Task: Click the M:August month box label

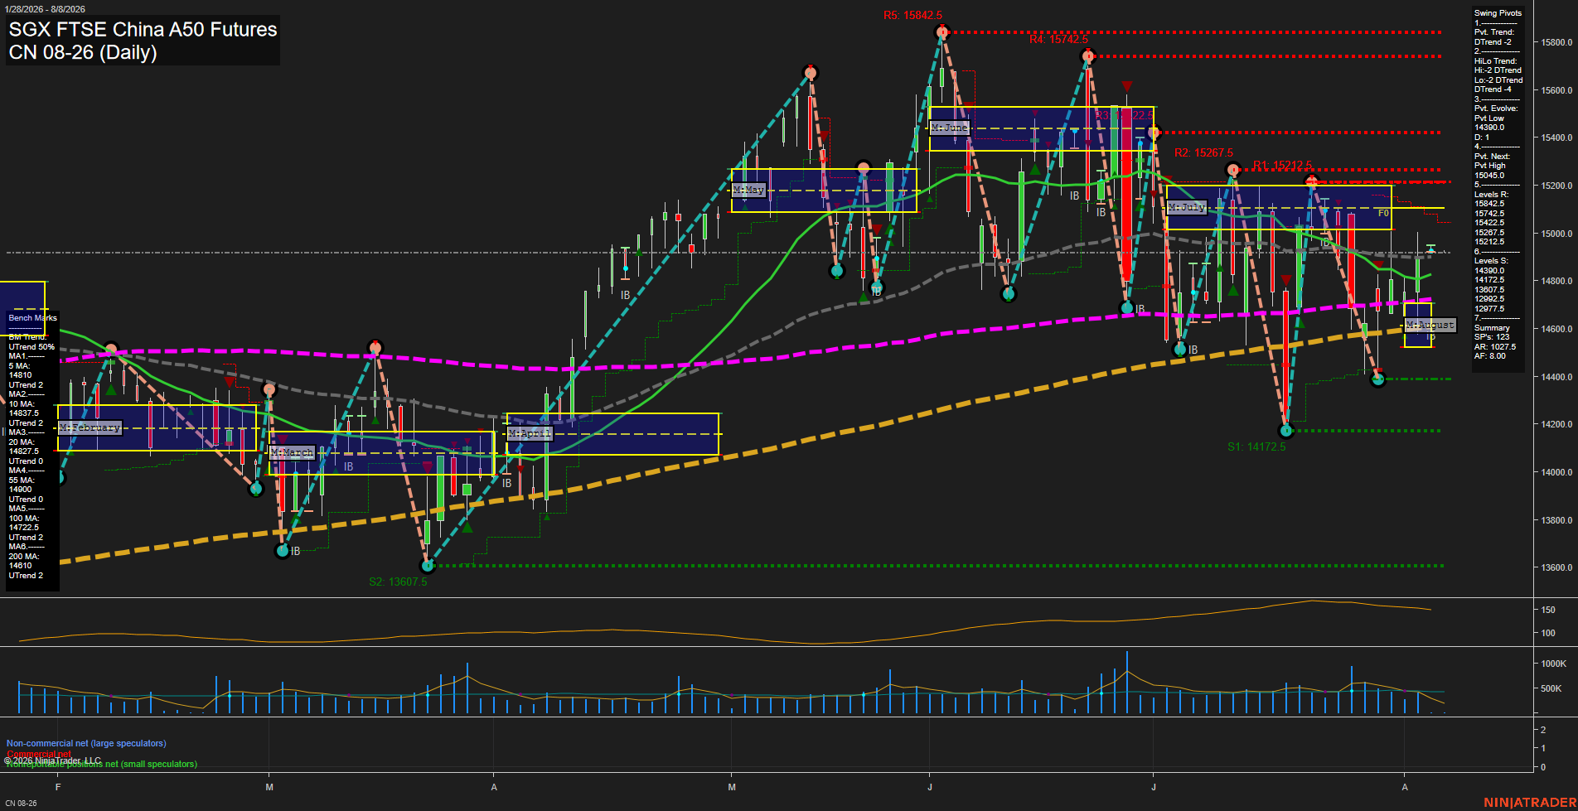Action: (1430, 325)
